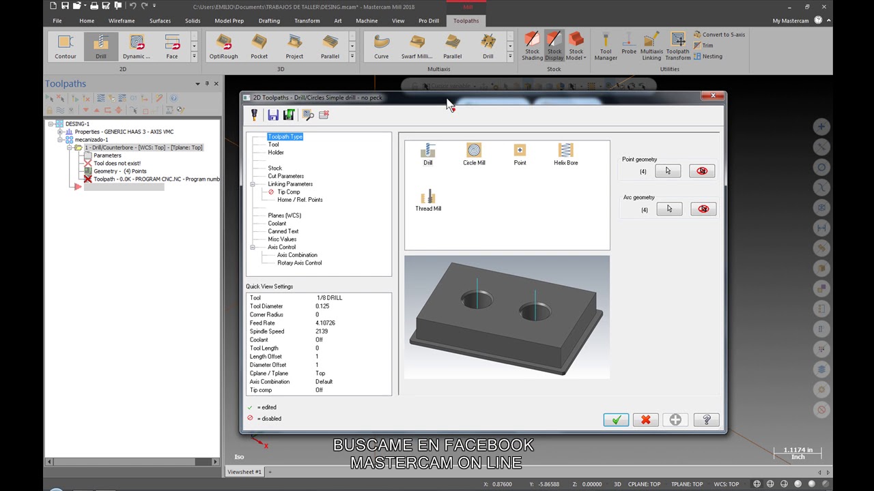The width and height of the screenshot is (874, 491).
Task: Click Convert to 5-axis
Action: click(x=719, y=35)
